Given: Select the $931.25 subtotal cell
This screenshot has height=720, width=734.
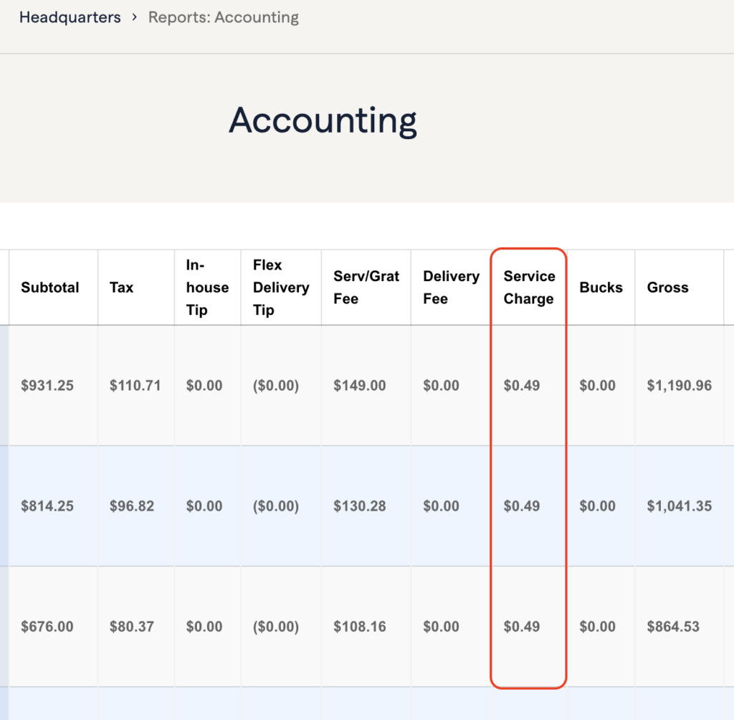Looking at the screenshot, I should [x=47, y=386].
